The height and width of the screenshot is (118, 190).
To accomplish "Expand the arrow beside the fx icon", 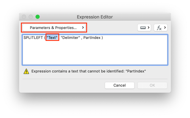I will pos(165,28).
